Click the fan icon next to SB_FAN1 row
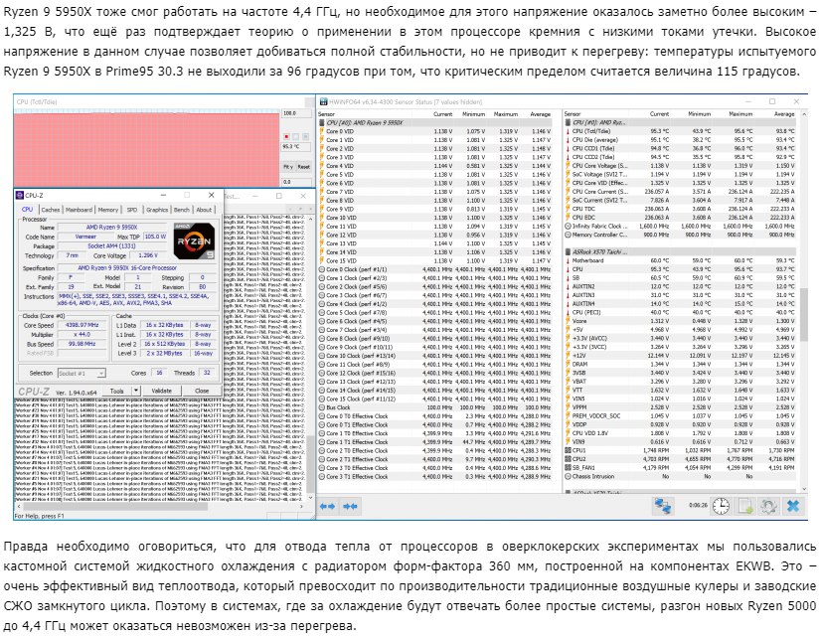The width and height of the screenshot is (821, 640). pyautogui.click(x=569, y=468)
